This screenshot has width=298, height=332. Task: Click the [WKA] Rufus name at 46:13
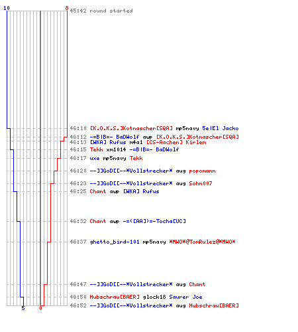pos(108,142)
